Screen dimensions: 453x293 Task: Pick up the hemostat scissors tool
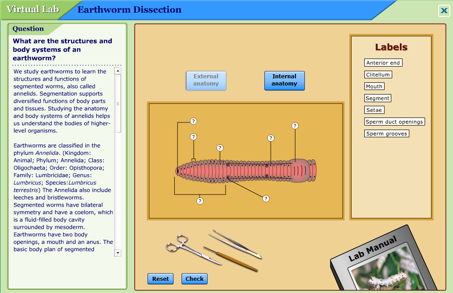click(193, 250)
